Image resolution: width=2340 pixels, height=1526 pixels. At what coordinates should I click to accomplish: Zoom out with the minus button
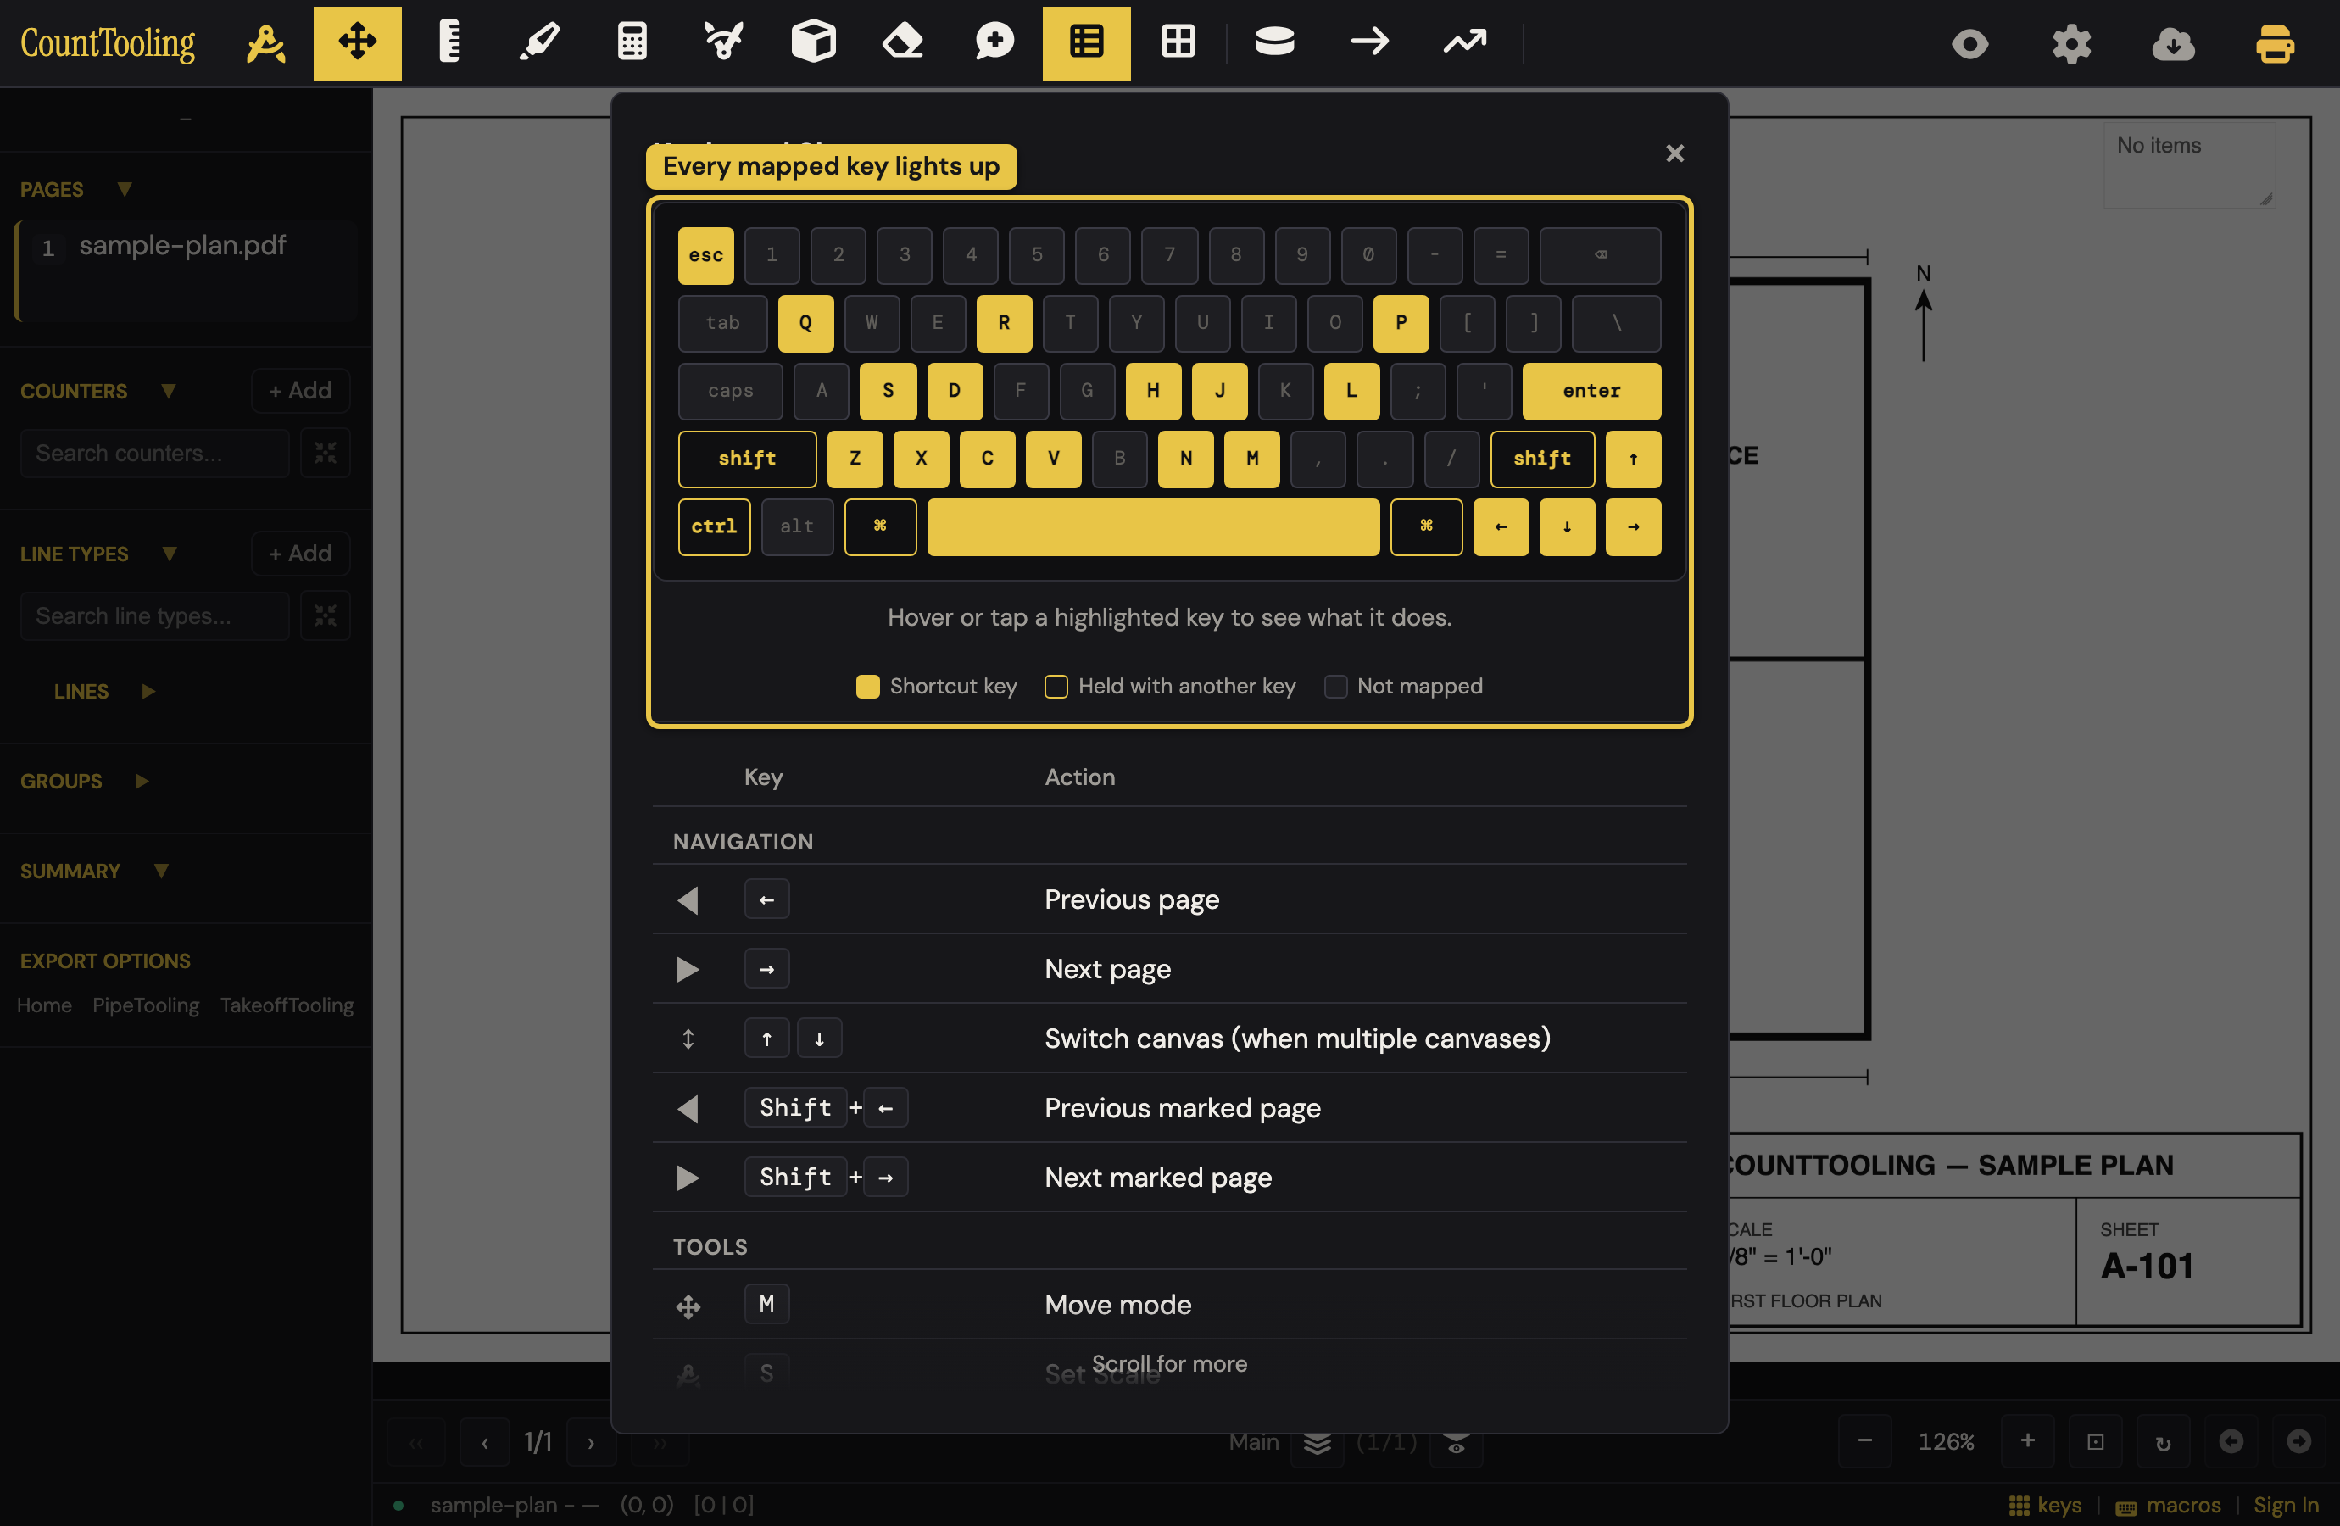[x=1864, y=1441]
